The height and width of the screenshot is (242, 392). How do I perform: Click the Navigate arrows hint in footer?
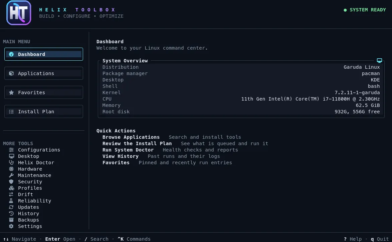[x=20, y=239]
